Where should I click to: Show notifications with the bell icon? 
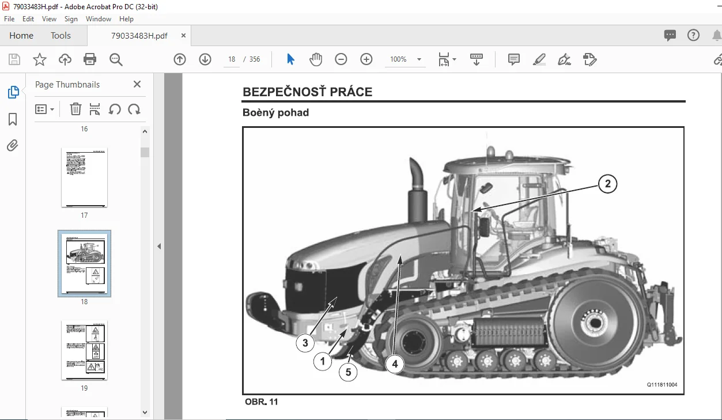(x=717, y=35)
